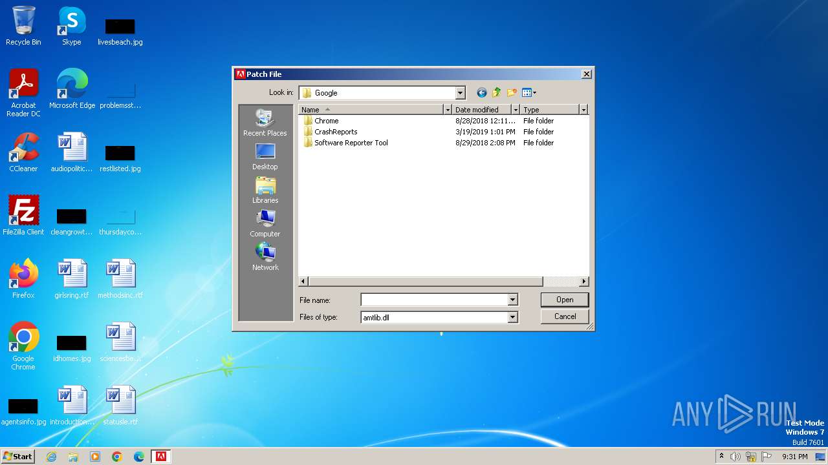Select agentsinfo.jpg on the desktop
The width and height of the screenshot is (828, 465).
pos(23,411)
